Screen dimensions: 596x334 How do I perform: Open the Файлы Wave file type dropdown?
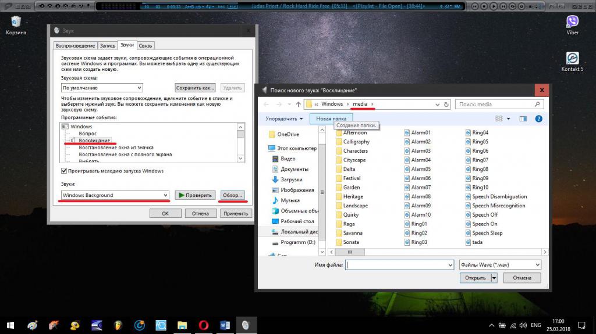click(500, 265)
